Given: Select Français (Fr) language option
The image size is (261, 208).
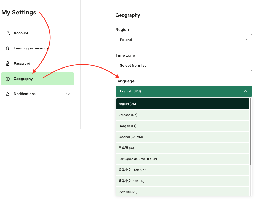Looking at the screenshot, I should coord(183,126).
